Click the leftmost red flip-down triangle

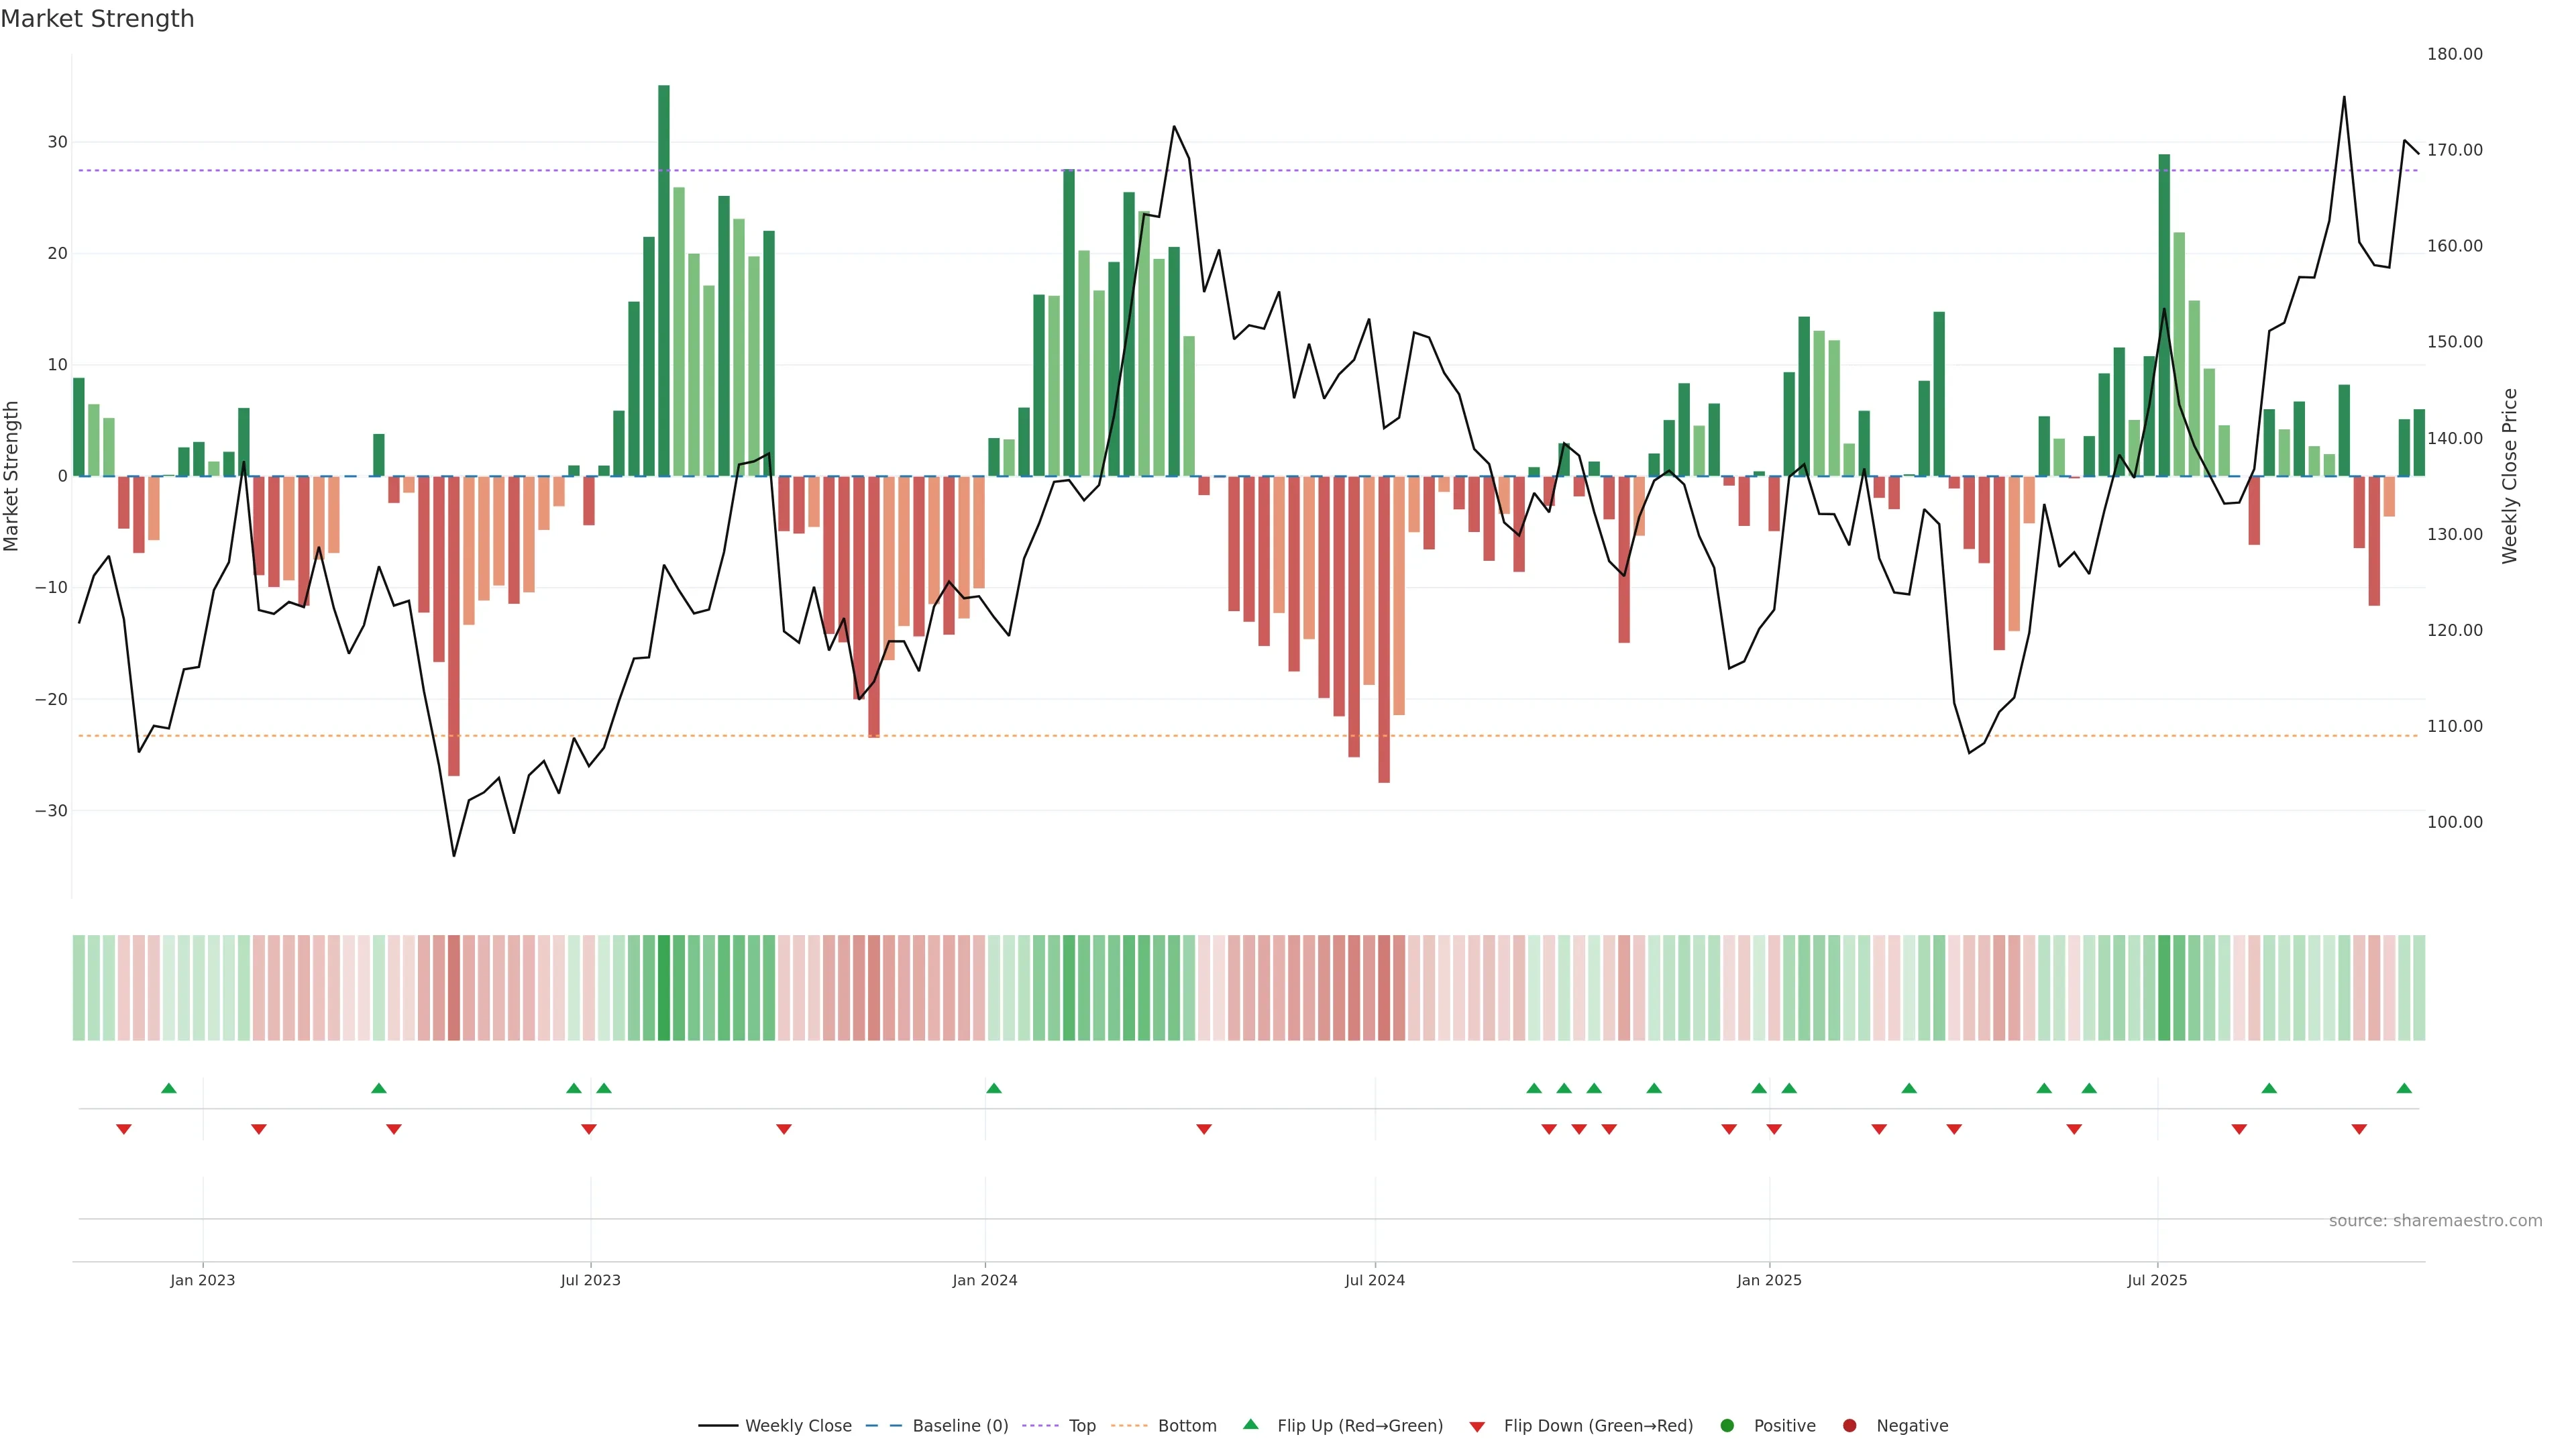[124, 1129]
